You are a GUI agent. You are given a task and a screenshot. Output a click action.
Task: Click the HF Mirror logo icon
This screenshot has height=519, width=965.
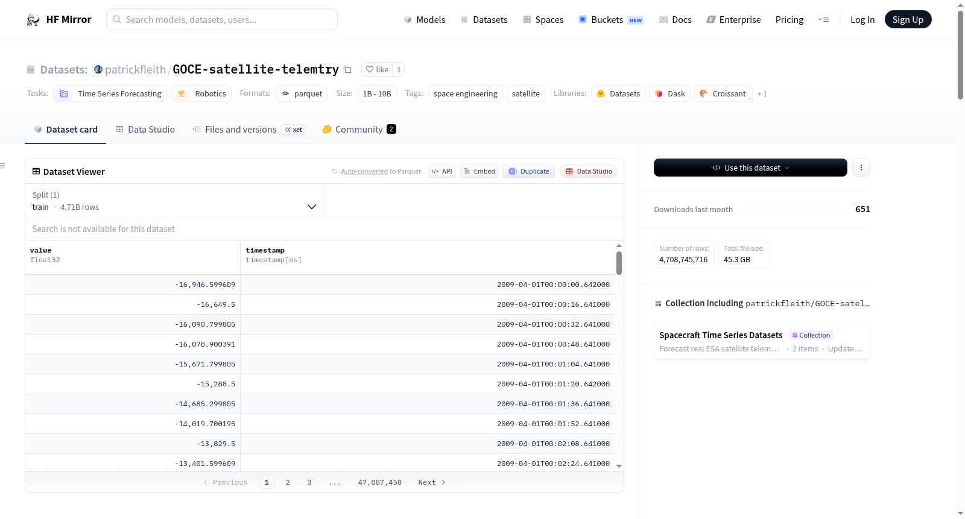[x=33, y=20]
